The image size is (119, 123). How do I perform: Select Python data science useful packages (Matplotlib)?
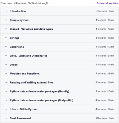tap(41, 100)
